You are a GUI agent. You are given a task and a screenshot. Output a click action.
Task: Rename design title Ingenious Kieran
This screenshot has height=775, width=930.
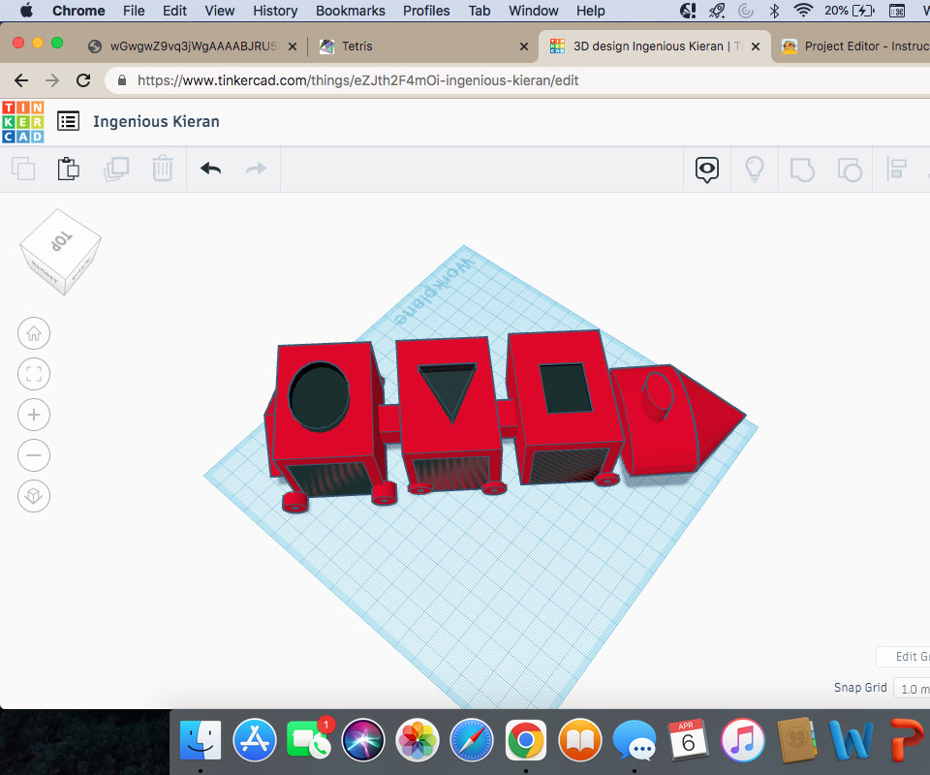click(x=156, y=121)
